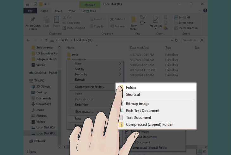Open the View context menu entry

pyautogui.click(x=95, y=64)
